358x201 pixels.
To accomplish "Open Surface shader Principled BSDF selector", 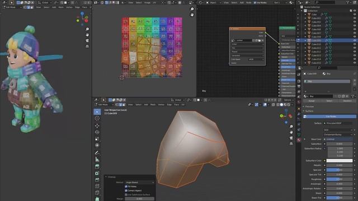I will pyautogui.click(x=338, y=123).
